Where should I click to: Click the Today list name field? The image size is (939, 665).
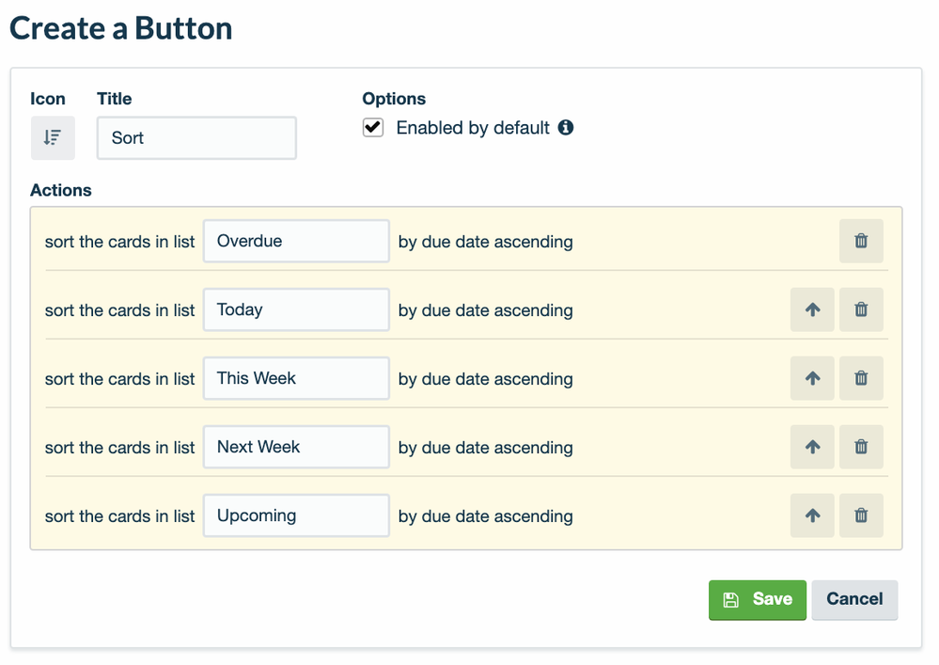click(296, 309)
